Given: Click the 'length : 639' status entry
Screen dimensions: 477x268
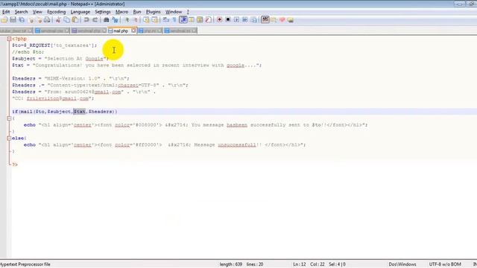Looking at the screenshot, I should point(231,264).
